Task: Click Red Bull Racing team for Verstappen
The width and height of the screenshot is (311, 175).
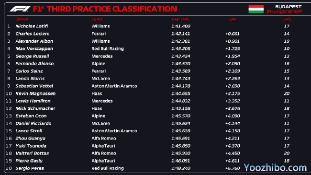Action: (108, 49)
